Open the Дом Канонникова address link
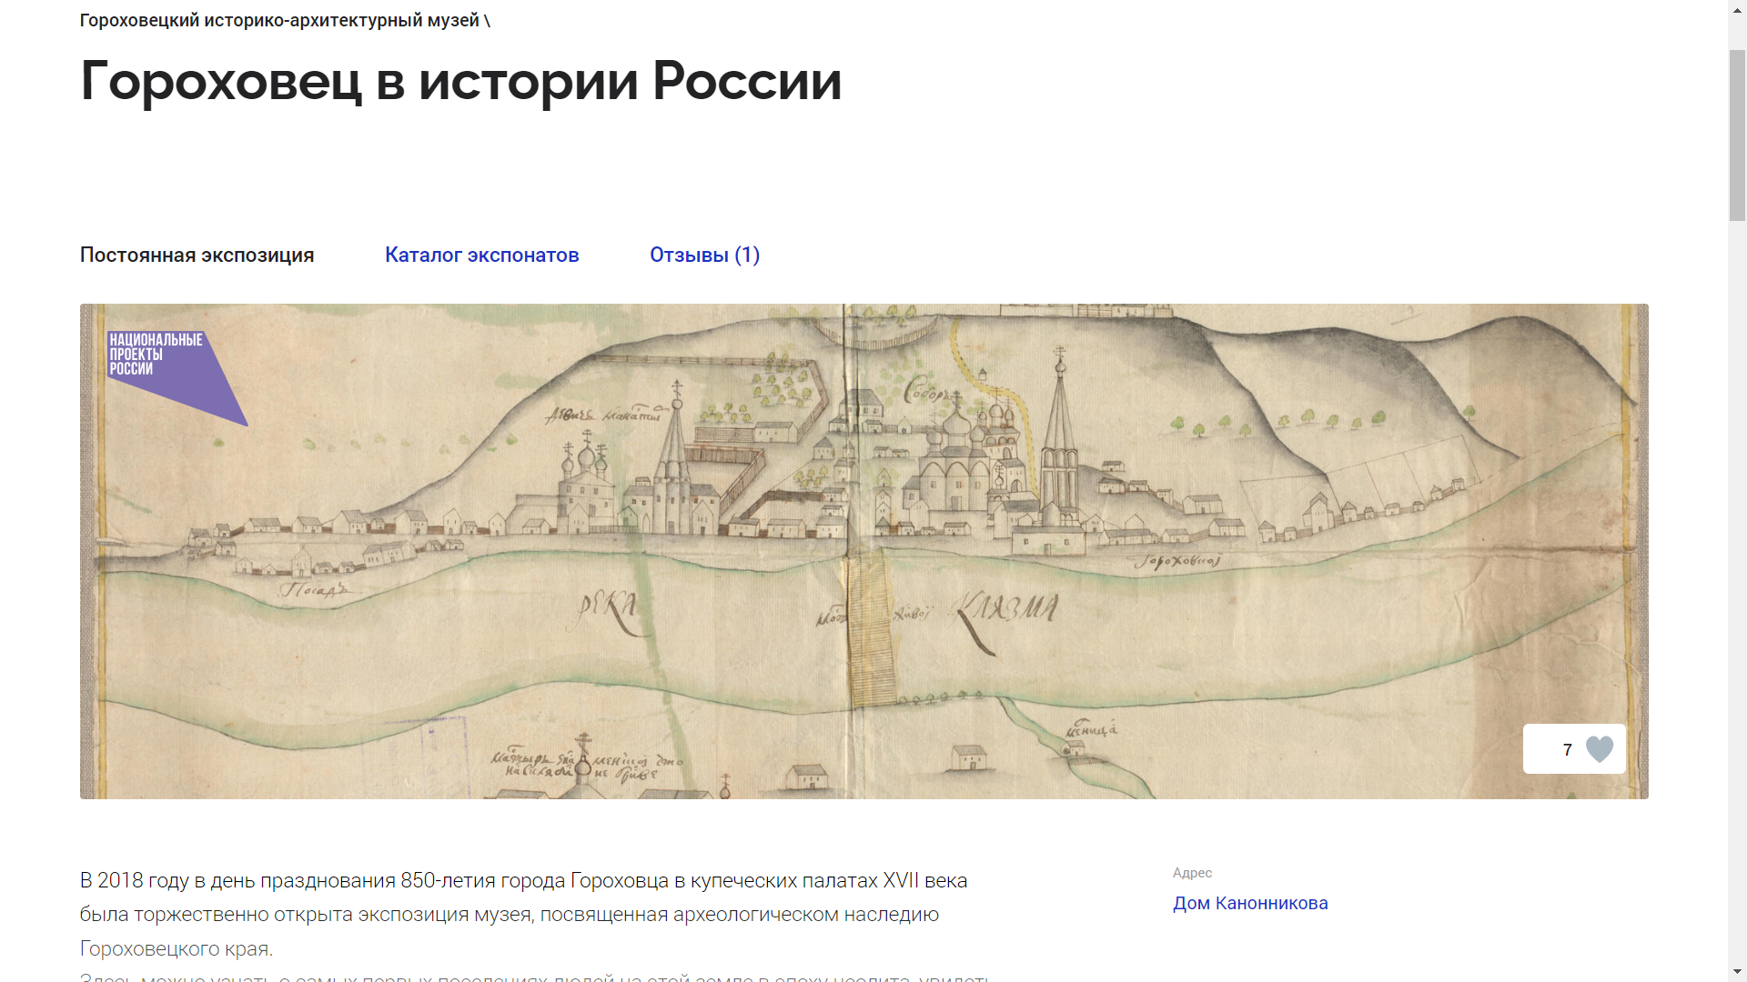 click(1250, 903)
